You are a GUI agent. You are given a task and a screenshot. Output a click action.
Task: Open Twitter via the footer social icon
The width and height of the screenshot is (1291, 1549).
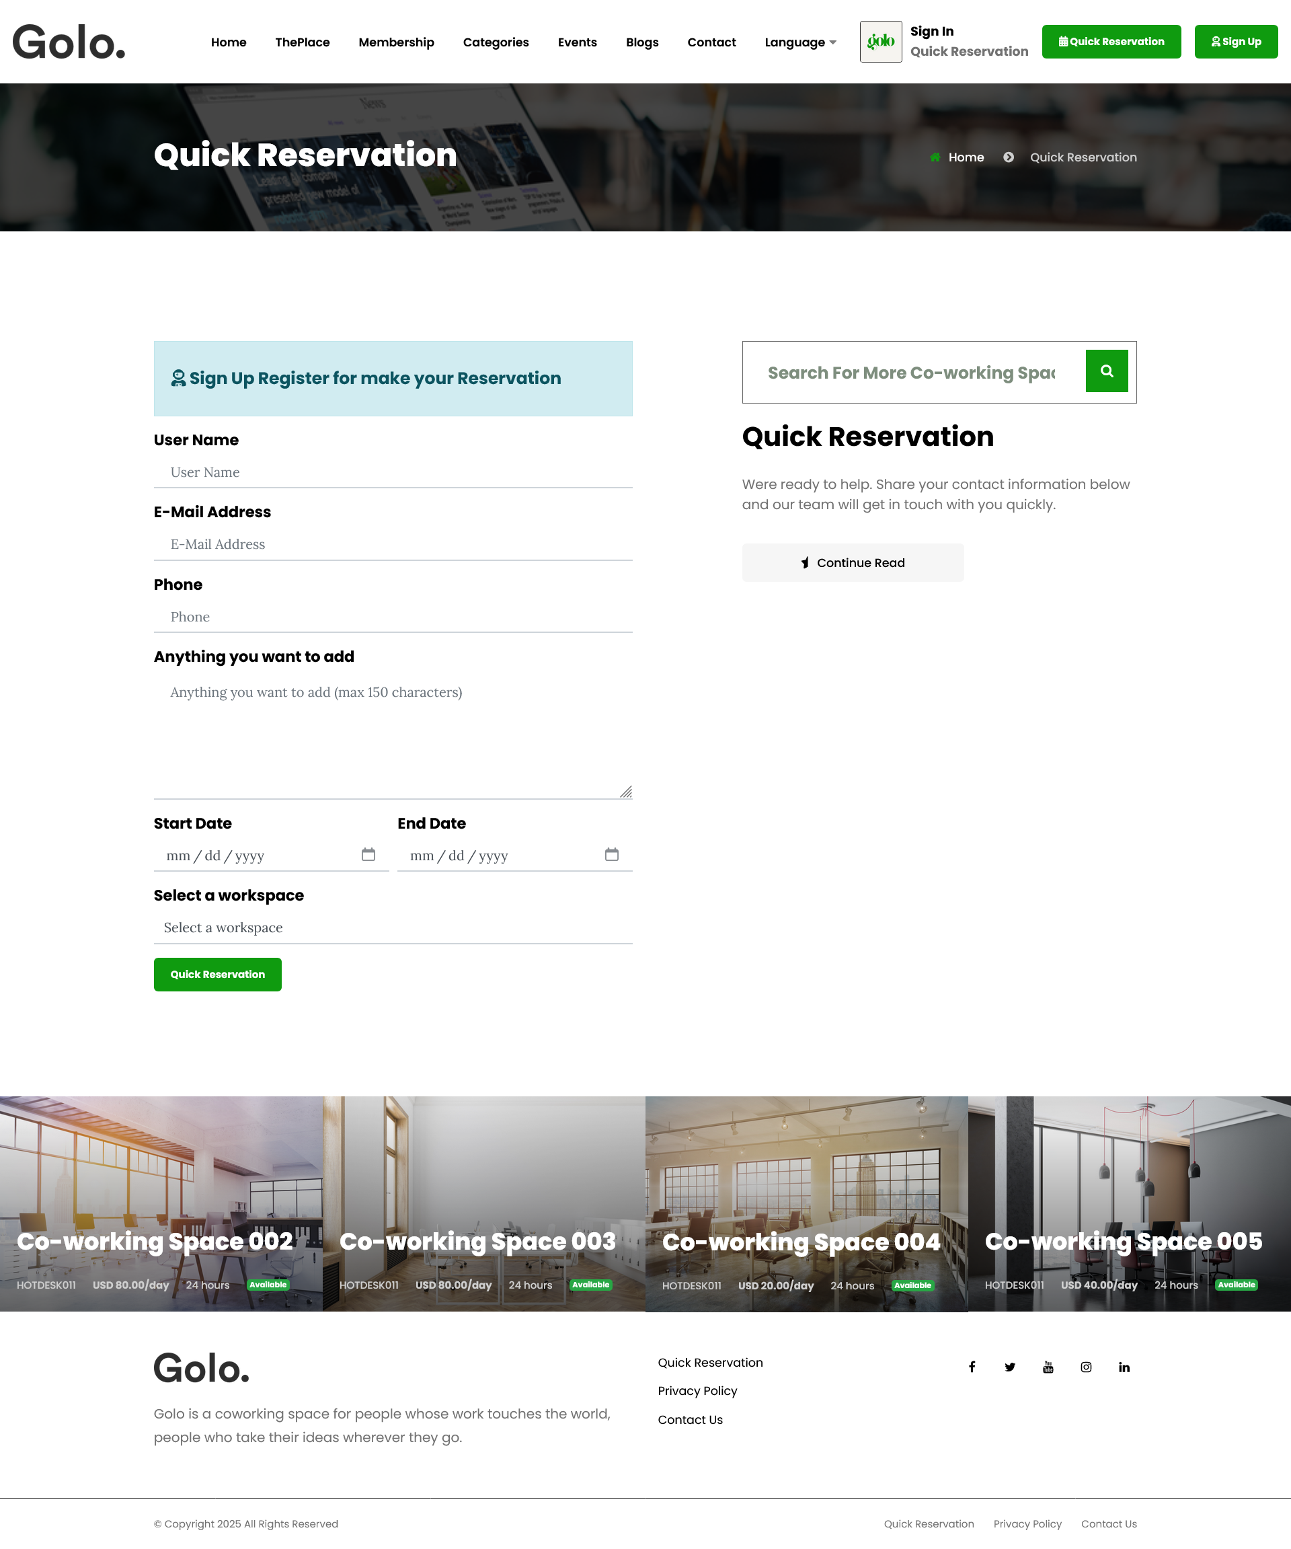pyautogui.click(x=1009, y=1366)
